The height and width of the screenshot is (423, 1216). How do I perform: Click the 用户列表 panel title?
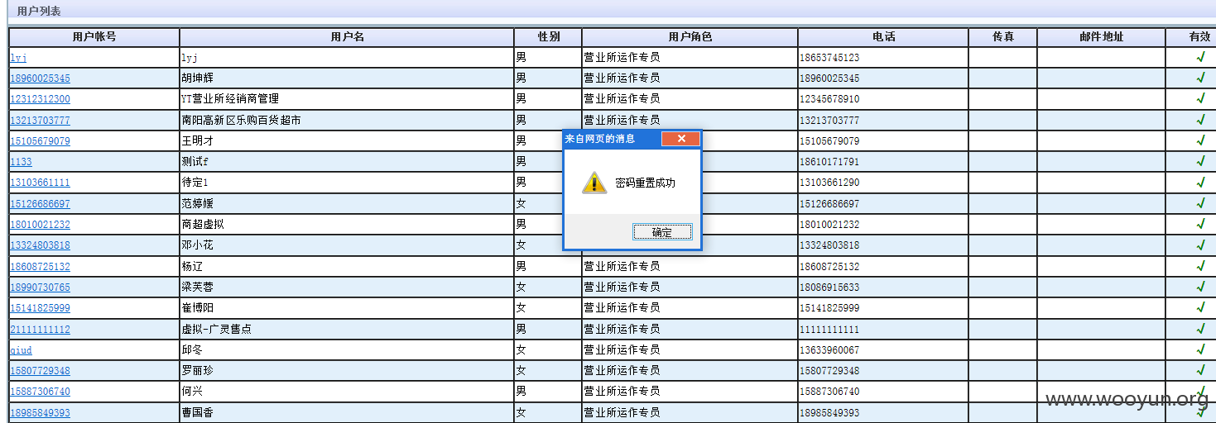pyautogui.click(x=39, y=12)
